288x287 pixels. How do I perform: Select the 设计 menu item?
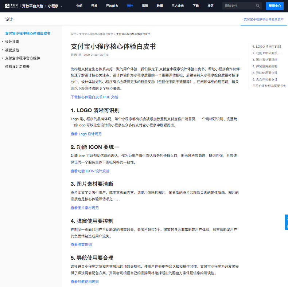130,6
